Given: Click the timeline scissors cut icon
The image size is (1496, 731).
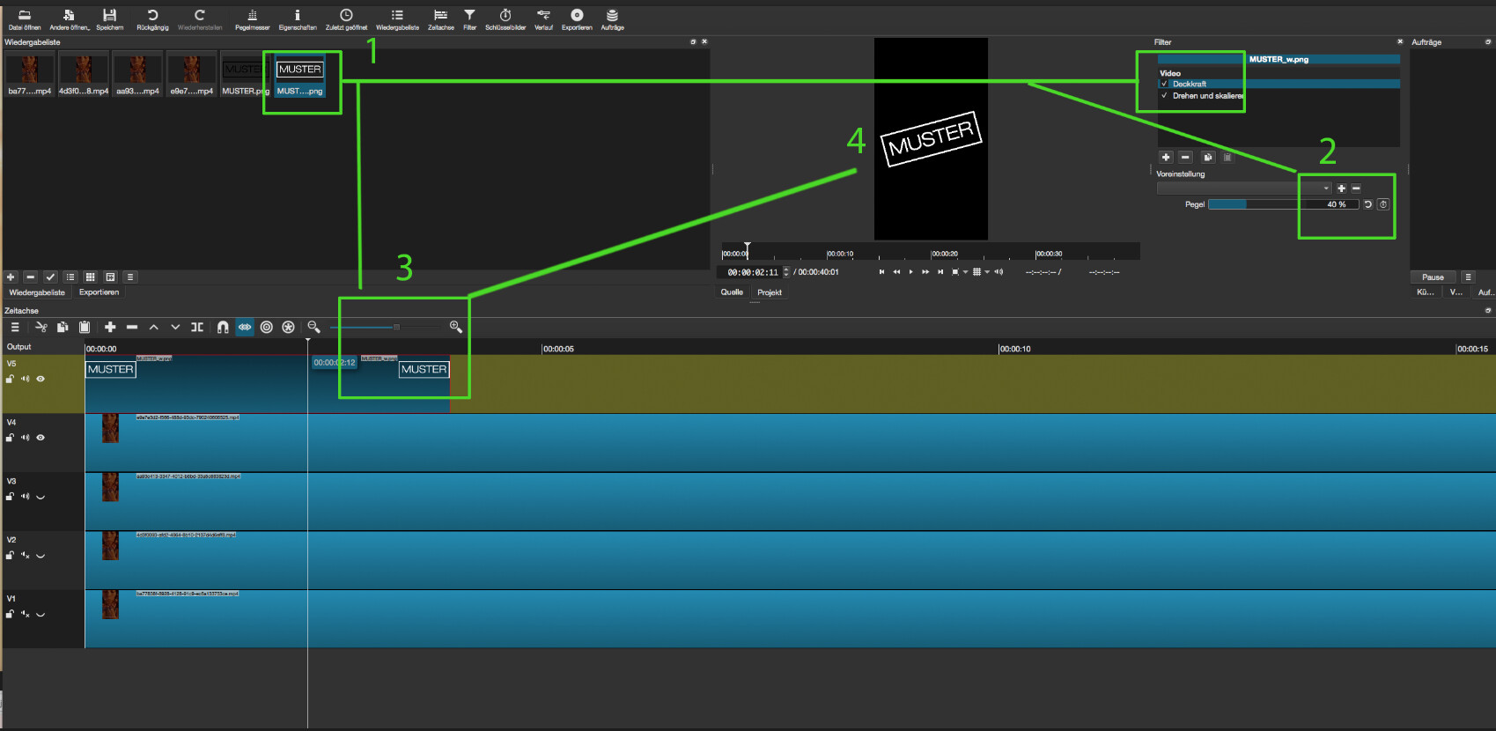Looking at the screenshot, I should (x=41, y=327).
